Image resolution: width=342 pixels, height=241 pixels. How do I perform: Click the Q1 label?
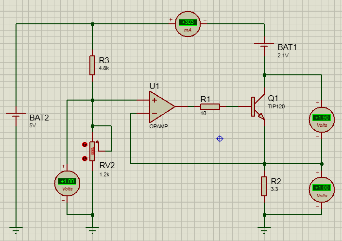273,98
